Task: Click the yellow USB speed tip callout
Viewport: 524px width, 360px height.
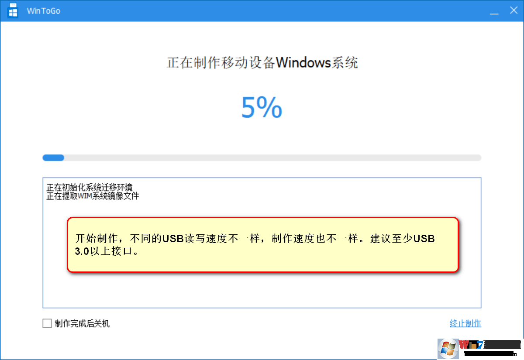Action: (x=262, y=245)
